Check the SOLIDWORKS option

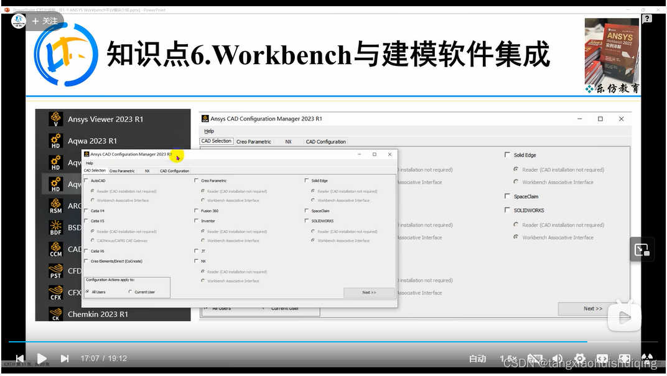[307, 221]
